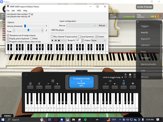
Task: Increase Tempo% with the up spinner arrow
Action: [x=82, y=40]
